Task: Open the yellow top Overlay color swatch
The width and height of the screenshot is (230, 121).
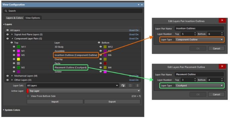Action: click(18, 59)
